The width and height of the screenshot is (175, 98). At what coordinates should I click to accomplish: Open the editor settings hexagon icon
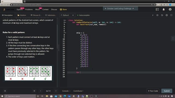tap(167, 15)
